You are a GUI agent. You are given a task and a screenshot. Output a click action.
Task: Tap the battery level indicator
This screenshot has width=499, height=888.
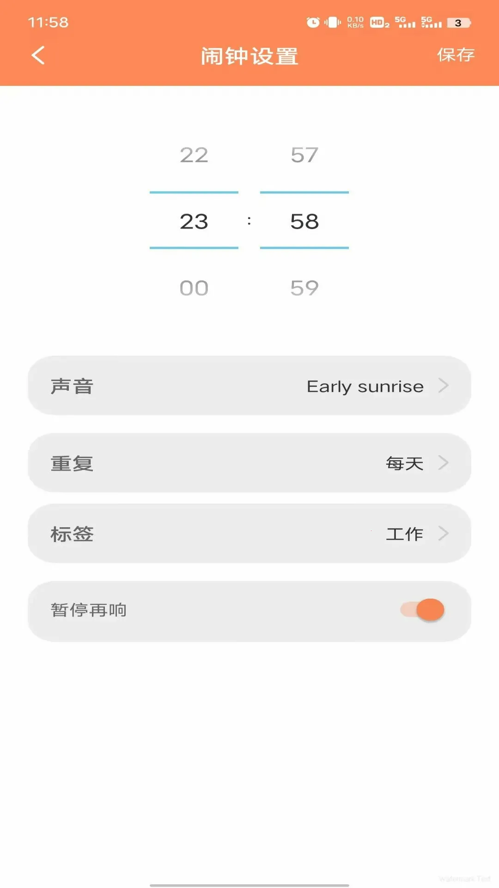458,23
